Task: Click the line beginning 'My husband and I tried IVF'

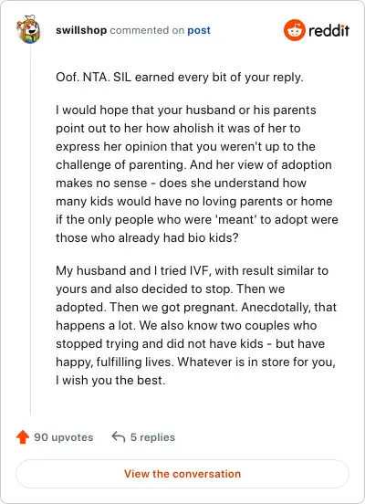Action: pyautogui.click(x=193, y=270)
